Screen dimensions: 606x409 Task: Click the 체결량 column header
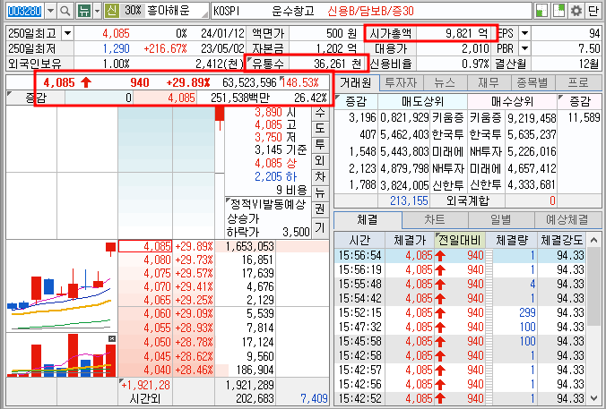point(512,241)
